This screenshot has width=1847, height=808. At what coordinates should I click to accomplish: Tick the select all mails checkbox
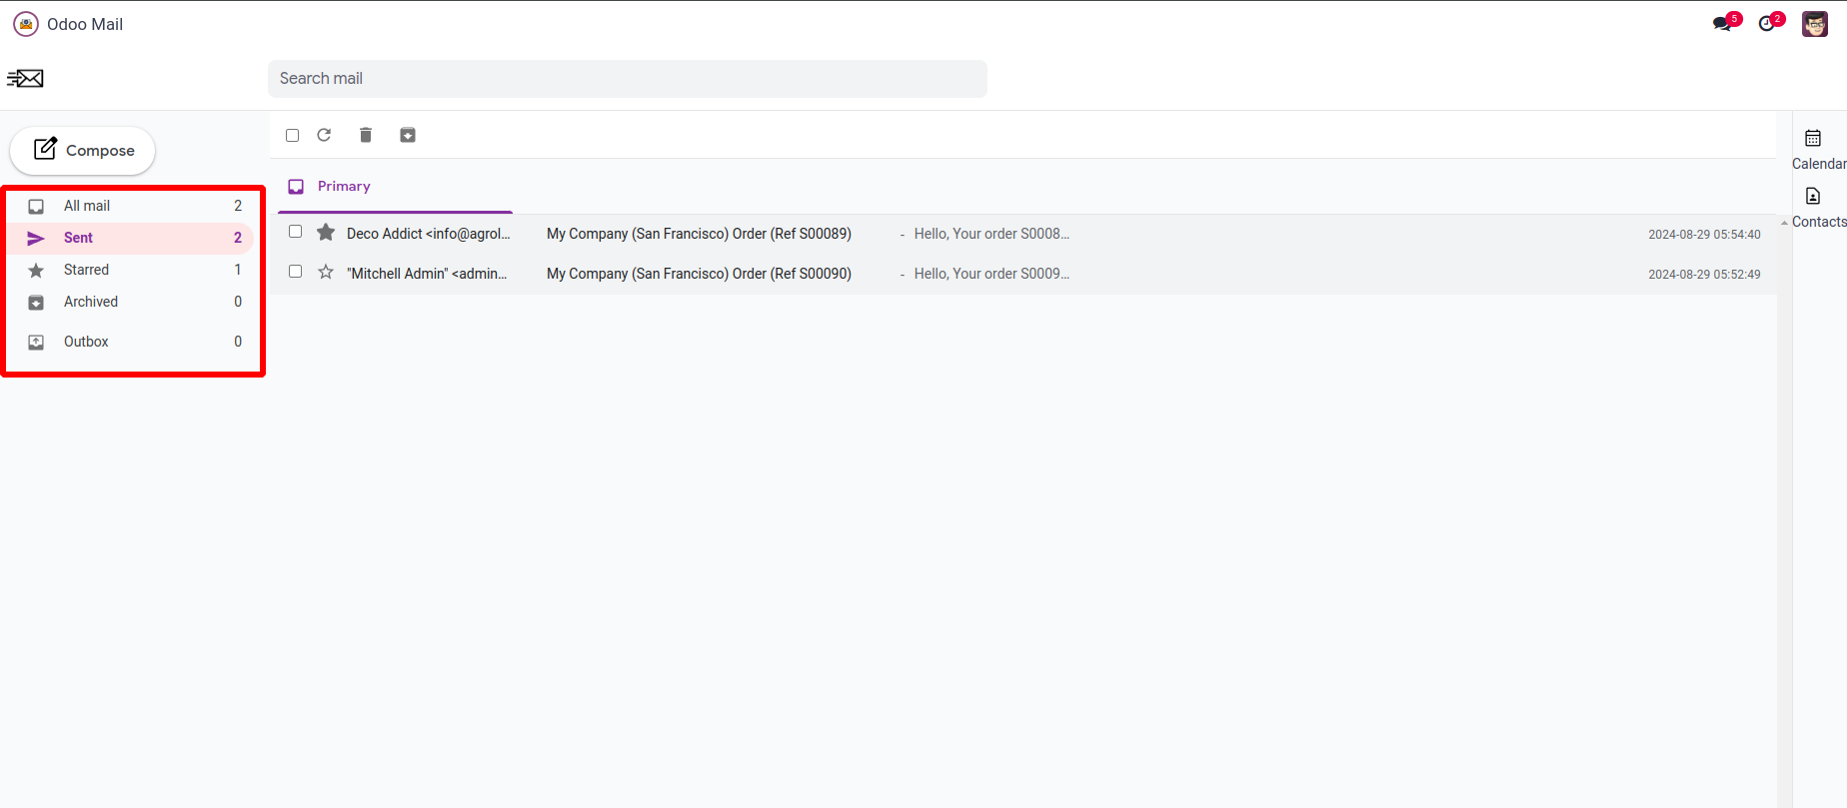pyautogui.click(x=293, y=136)
